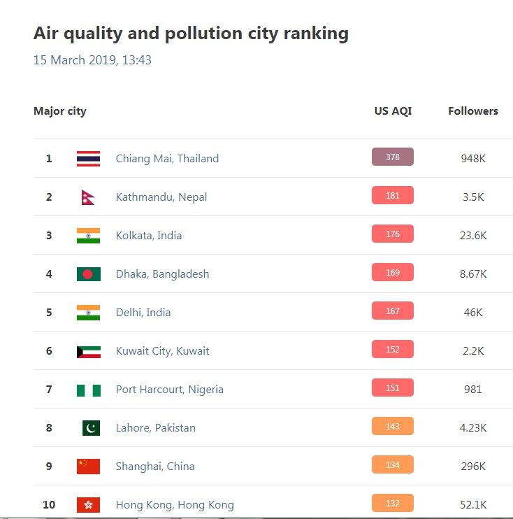Click the 378 AQI badge
The width and height of the screenshot is (513, 519).
tap(393, 157)
